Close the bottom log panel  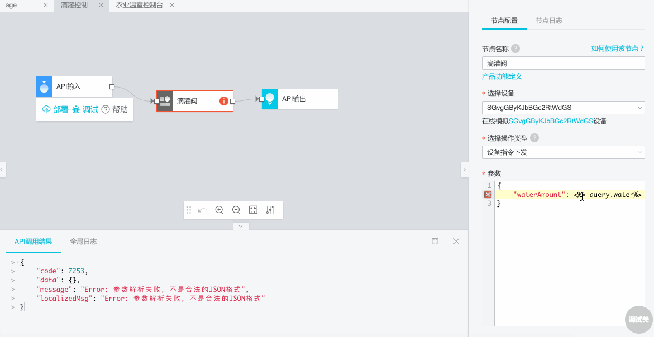(x=456, y=241)
